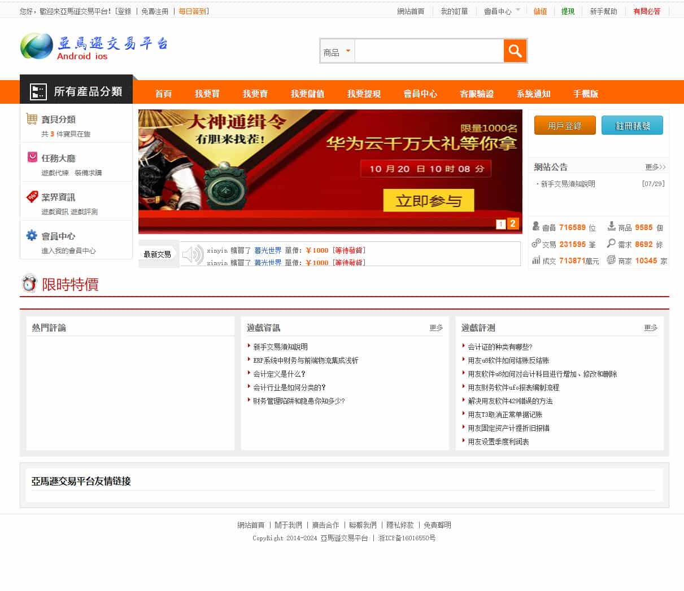Click the gears icon beside 交易 231595
Image resolution: width=684 pixels, height=591 pixels.
click(536, 243)
